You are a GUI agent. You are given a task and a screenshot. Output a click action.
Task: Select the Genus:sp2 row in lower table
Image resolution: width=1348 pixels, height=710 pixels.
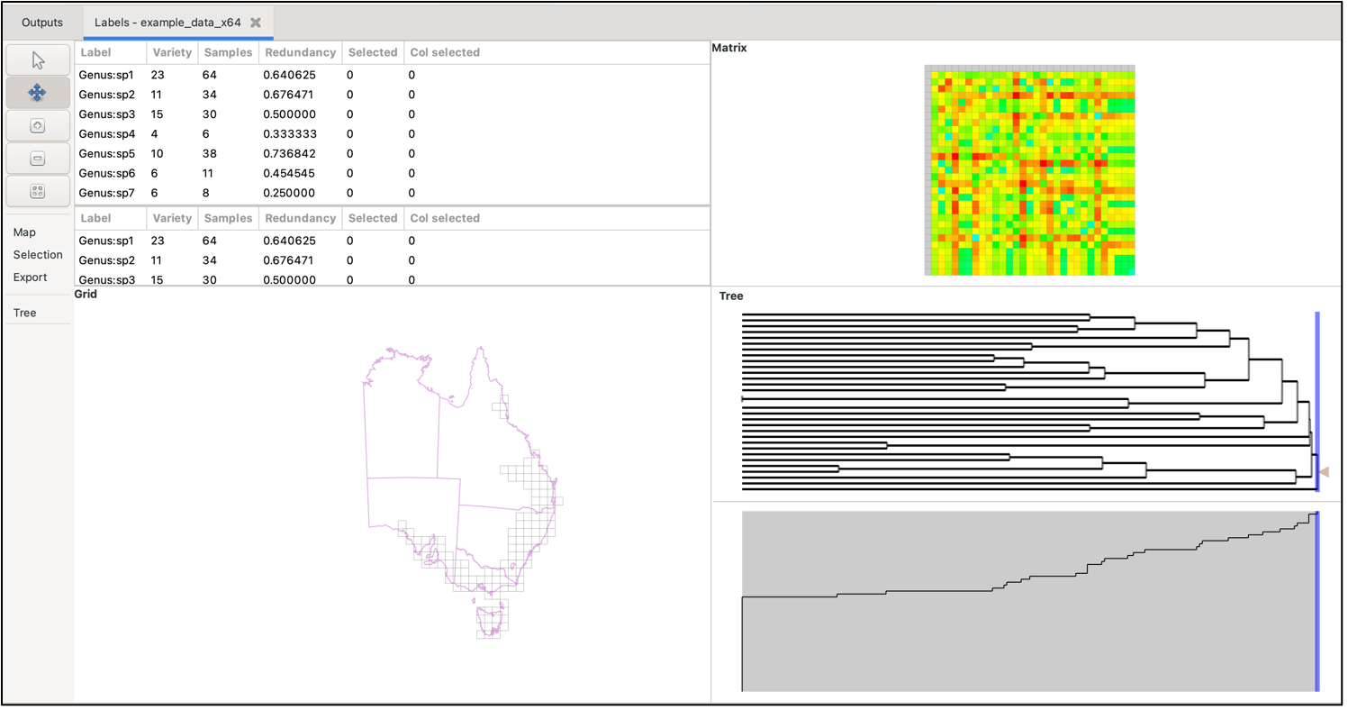pos(107,260)
